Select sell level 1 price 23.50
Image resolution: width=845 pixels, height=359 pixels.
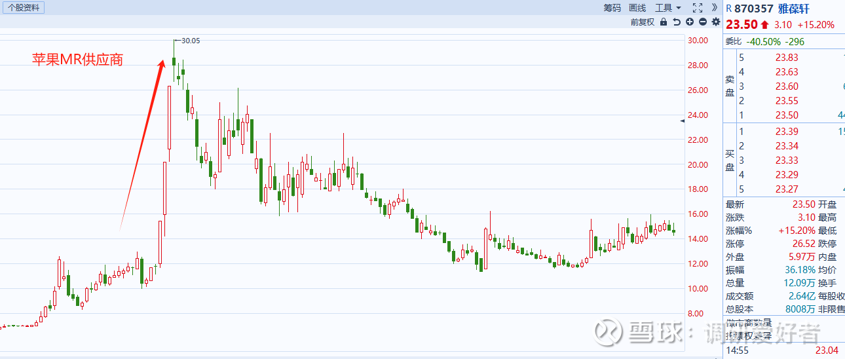787,115
